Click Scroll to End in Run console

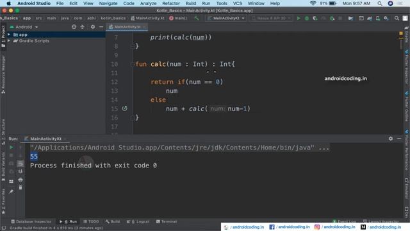[20, 171]
